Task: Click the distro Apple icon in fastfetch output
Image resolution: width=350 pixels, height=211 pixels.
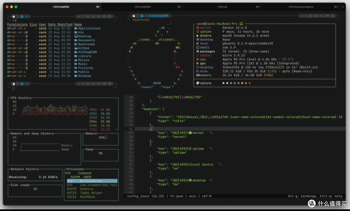Action: coord(198,36)
